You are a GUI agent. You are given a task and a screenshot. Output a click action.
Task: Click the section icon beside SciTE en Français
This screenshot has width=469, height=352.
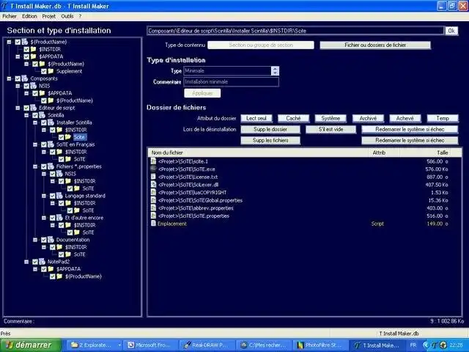[x=51, y=144]
